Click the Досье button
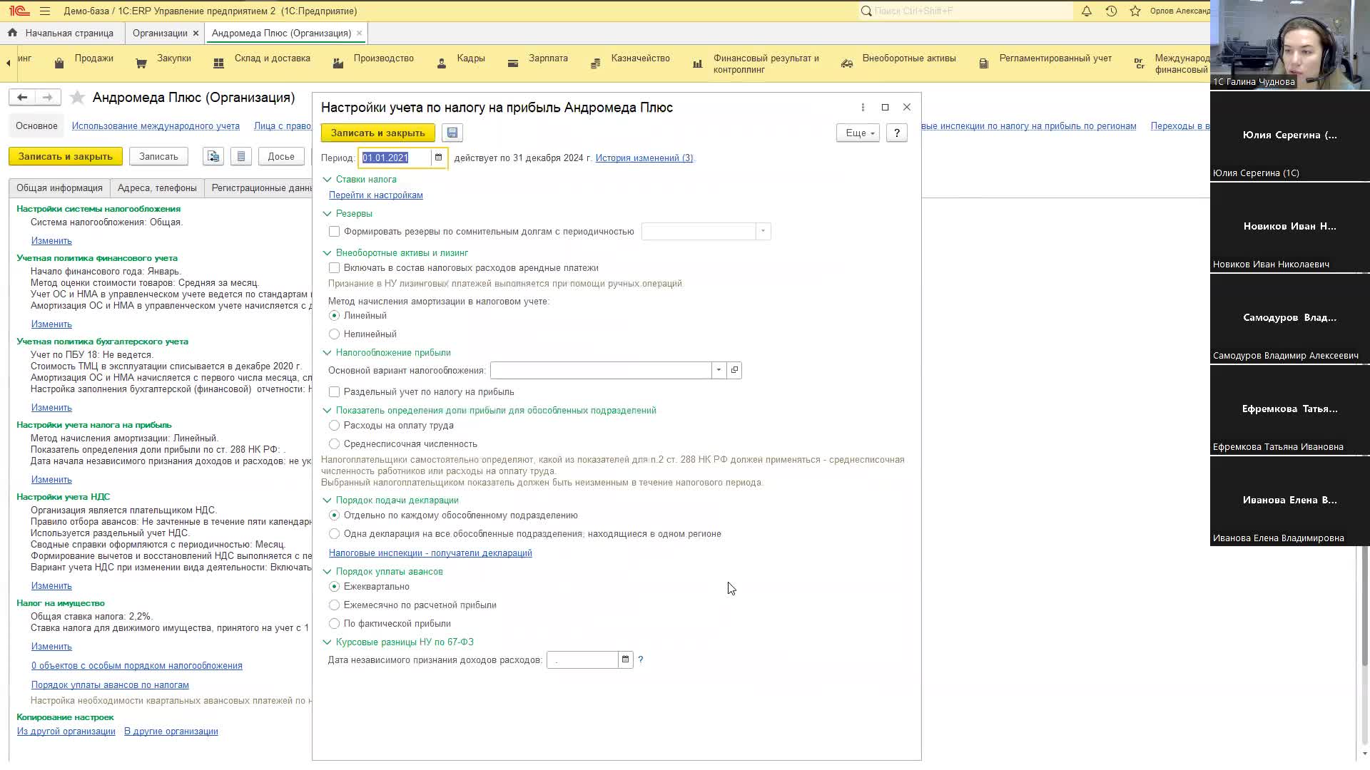Image resolution: width=1370 pixels, height=770 pixels. 281,157
